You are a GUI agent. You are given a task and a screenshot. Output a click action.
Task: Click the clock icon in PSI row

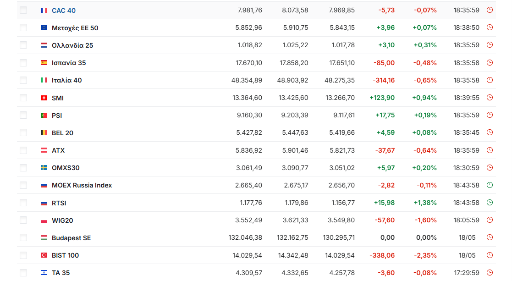(x=490, y=115)
